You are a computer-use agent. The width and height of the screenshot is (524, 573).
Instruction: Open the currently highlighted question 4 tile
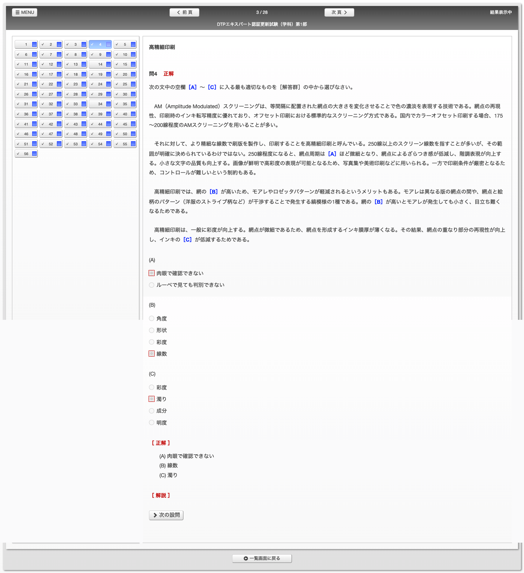click(100, 45)
